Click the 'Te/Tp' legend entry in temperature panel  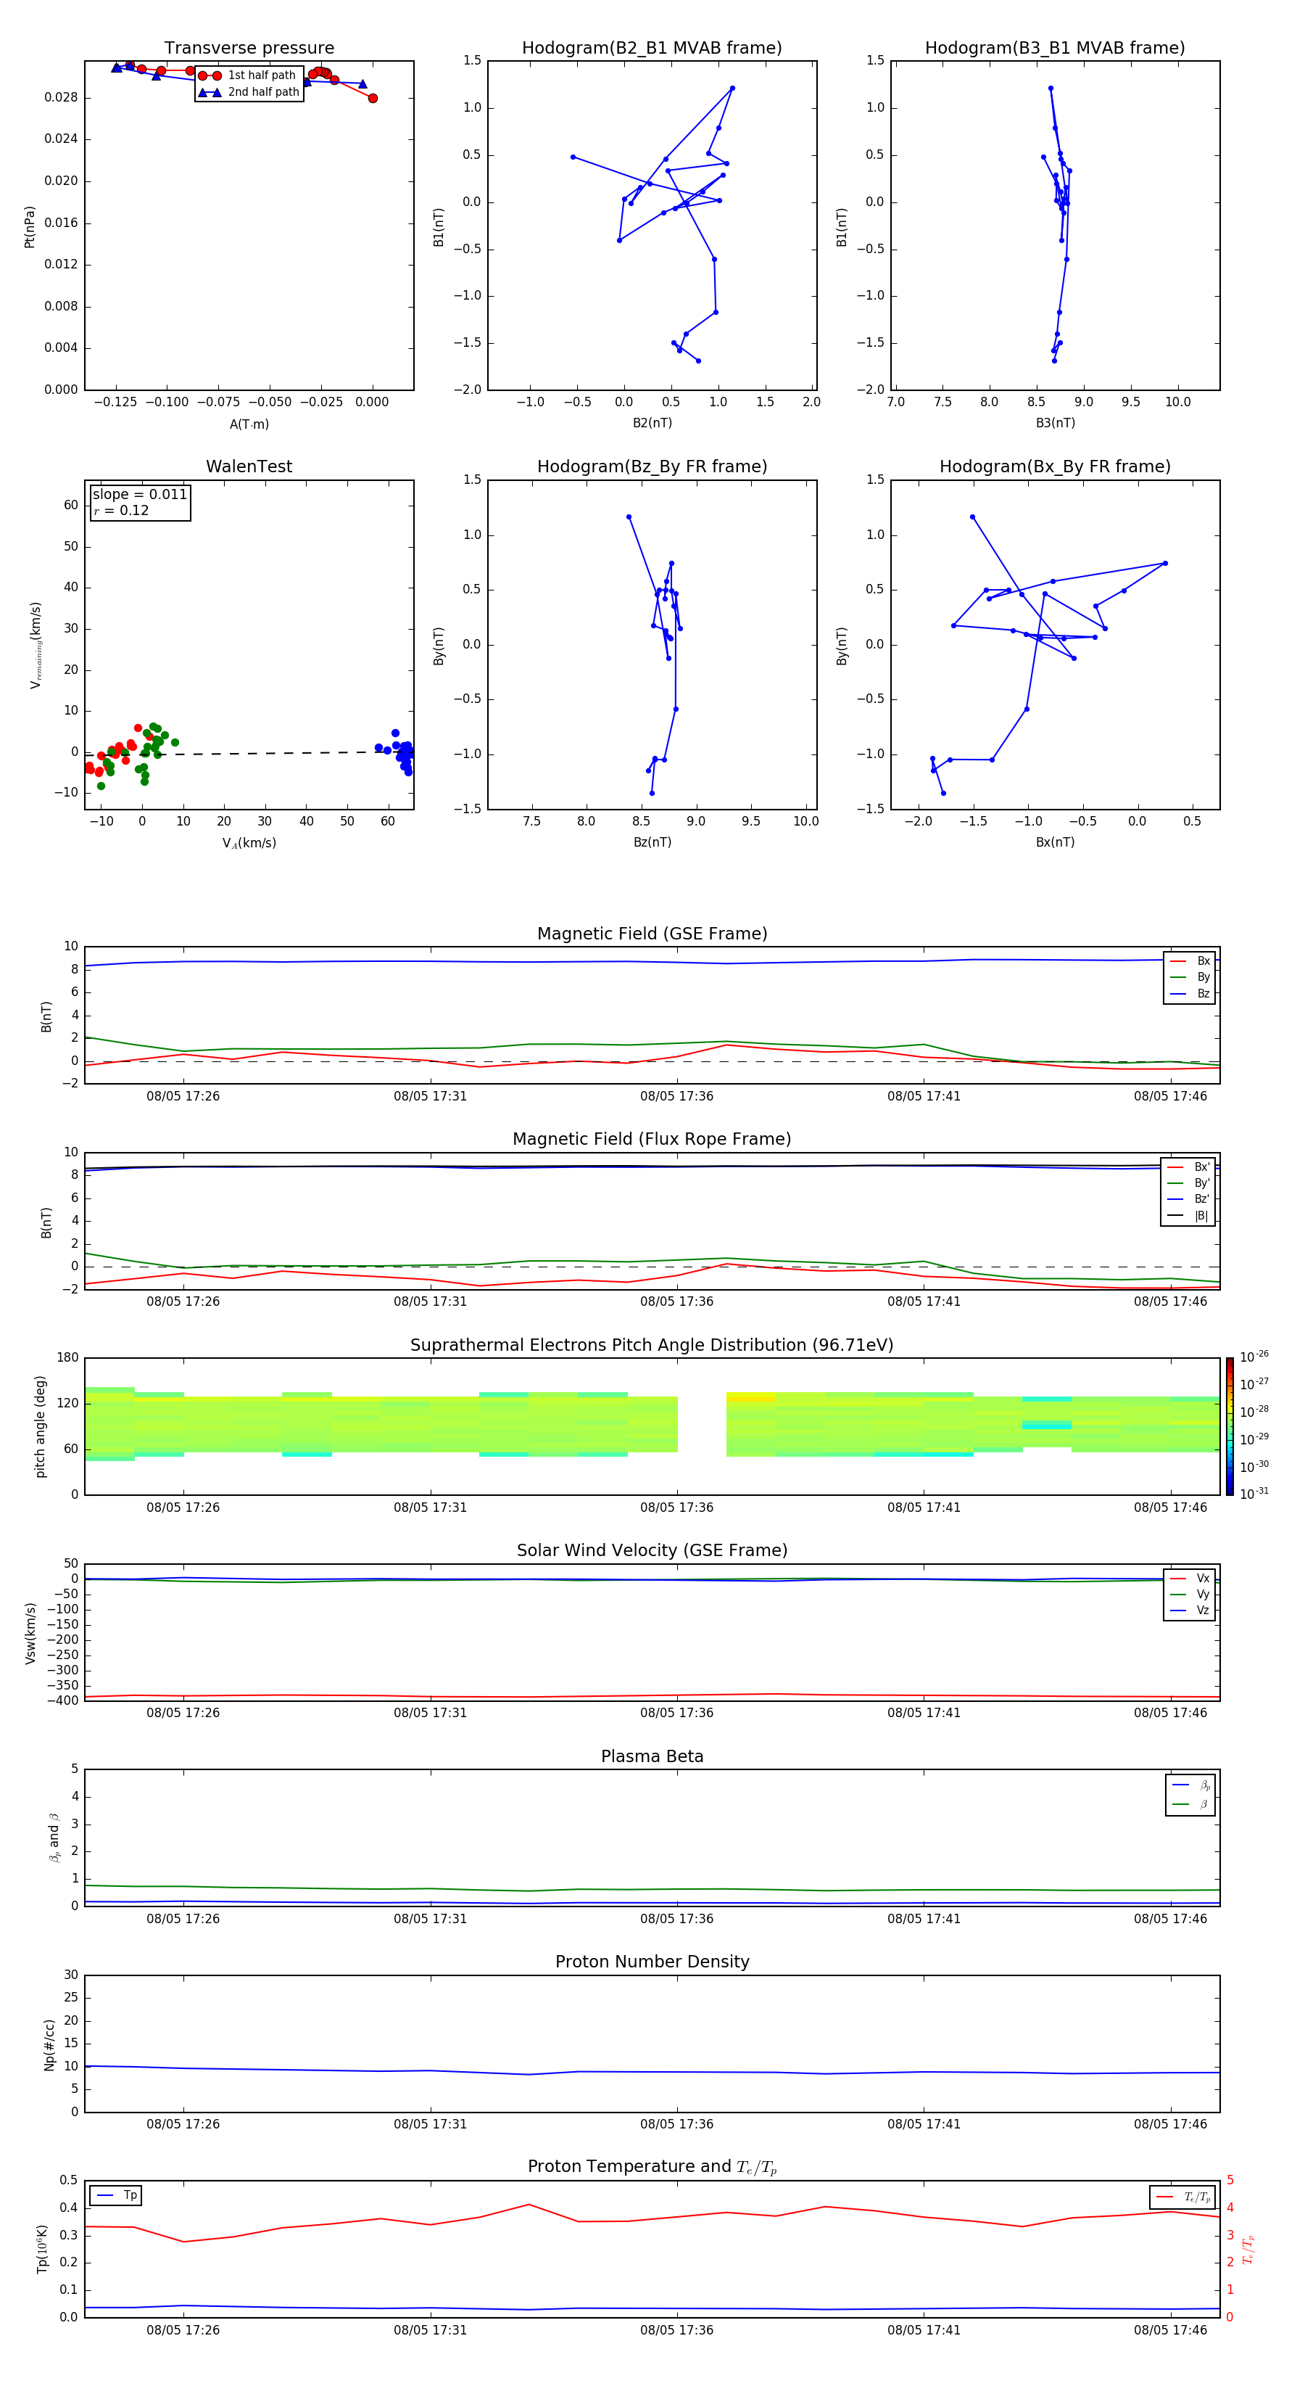pos(1182,2197)
